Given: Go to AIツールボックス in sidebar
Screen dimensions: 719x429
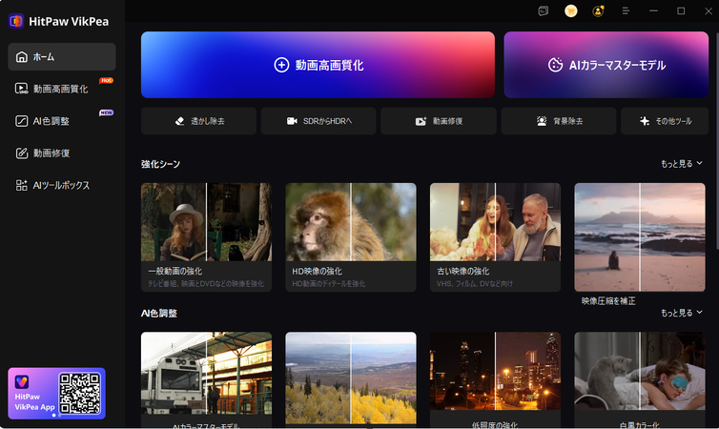Looking at the screenshot, I should [x=61, y=185].
